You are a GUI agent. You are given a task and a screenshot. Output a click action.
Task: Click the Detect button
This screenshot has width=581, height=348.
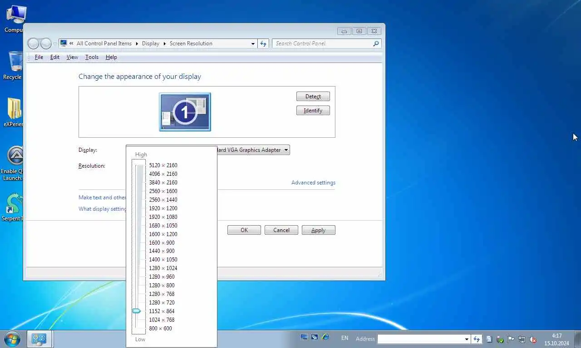pyautogui.click(x=313, y=97)
